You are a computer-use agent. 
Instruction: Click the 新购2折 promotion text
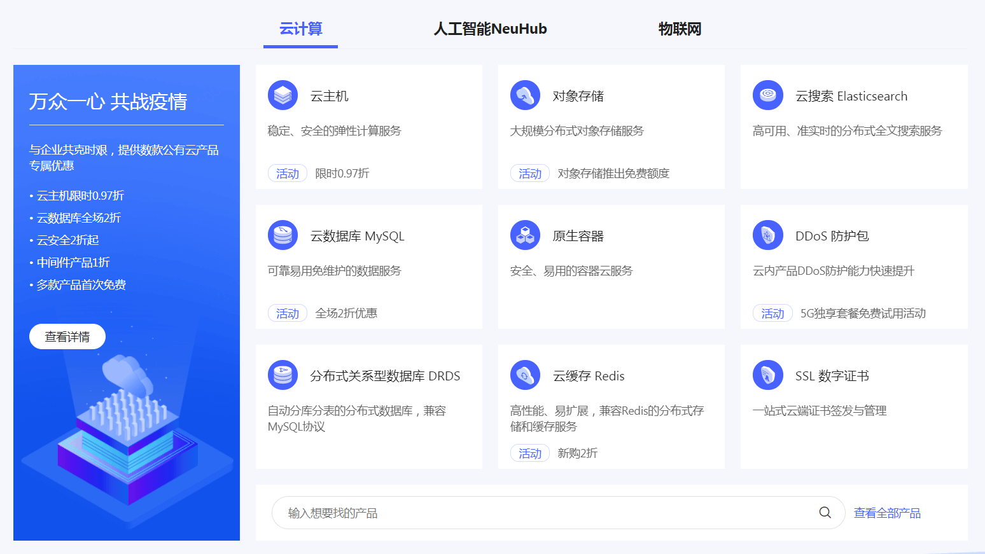578,454
